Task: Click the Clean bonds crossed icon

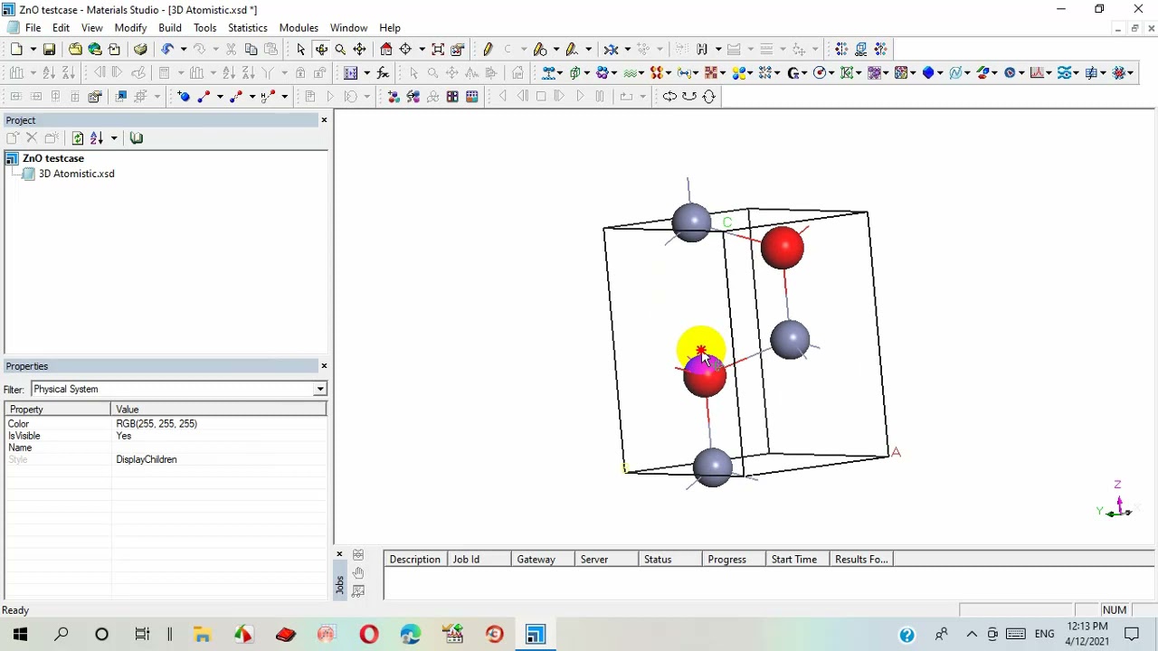Action: pyautogui.click(x=611, y=49)
